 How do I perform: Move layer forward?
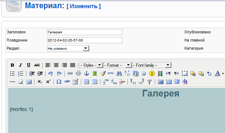point(193,73)
